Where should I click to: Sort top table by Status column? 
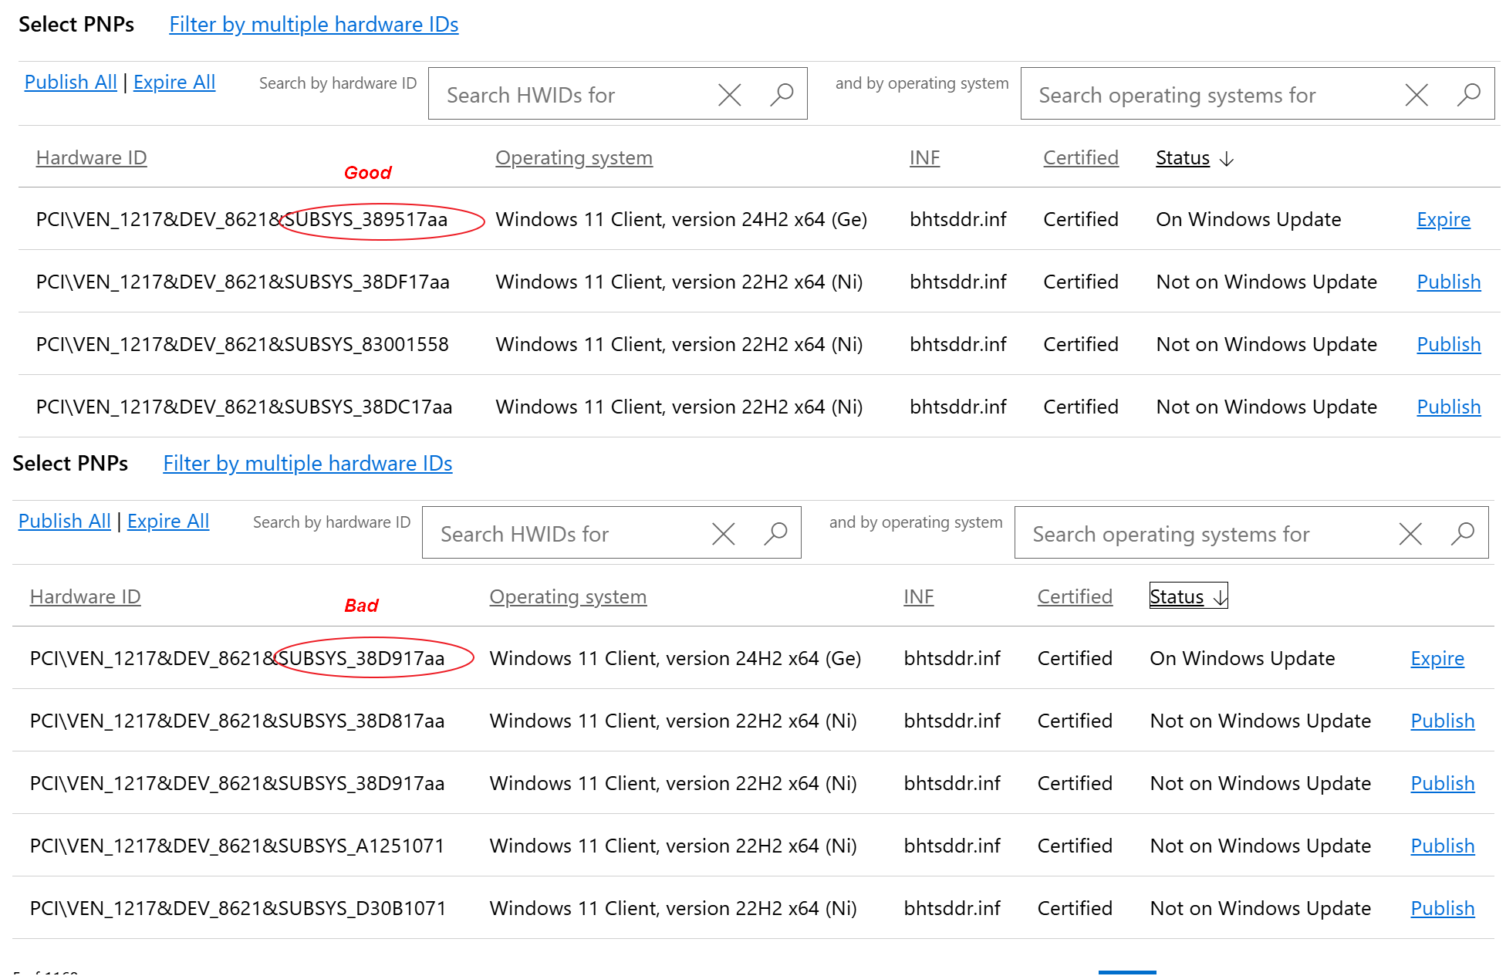point(1182,157)
